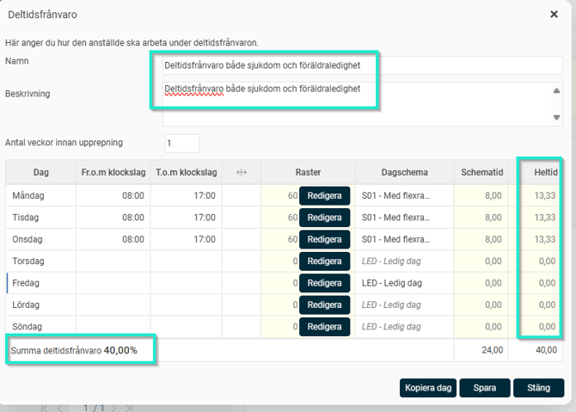
Task: Click the Kopiera dag button
Action: click(427, 388)
